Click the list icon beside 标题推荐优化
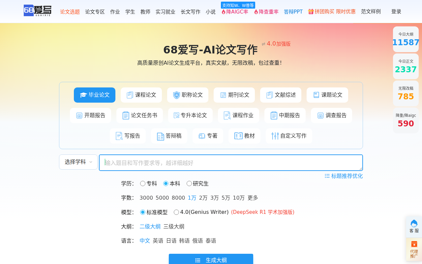The width and height of the screenshot is (422, 264). click(x=327, y=176)
